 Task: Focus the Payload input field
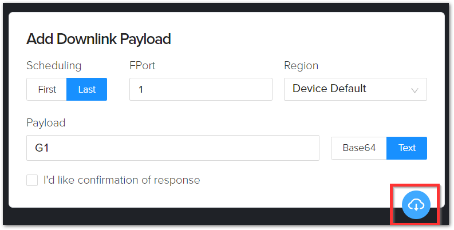pos(172,148)
